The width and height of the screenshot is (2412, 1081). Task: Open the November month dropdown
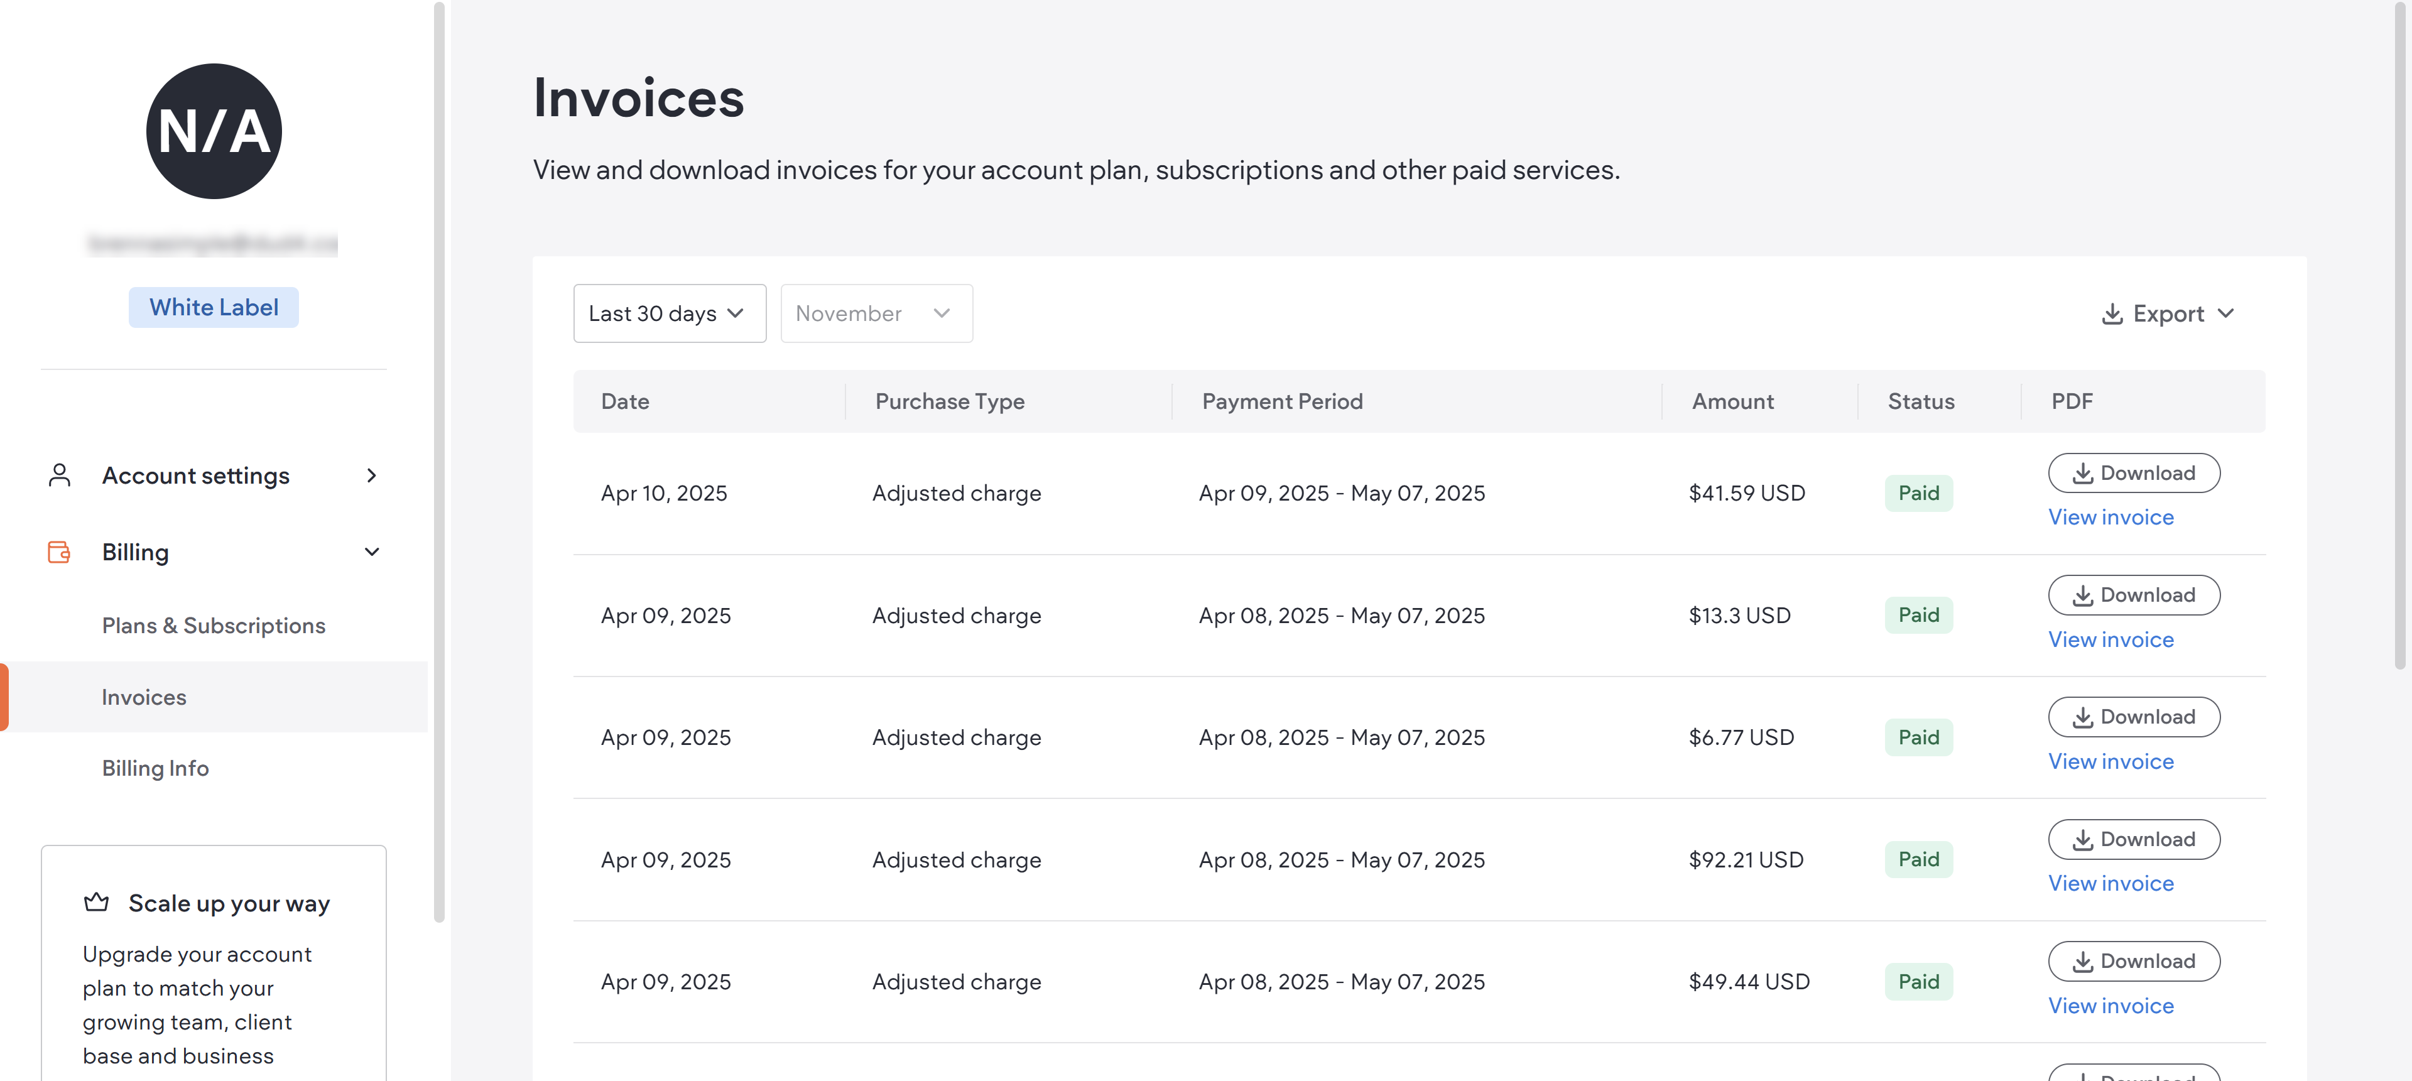coord(876,313)
